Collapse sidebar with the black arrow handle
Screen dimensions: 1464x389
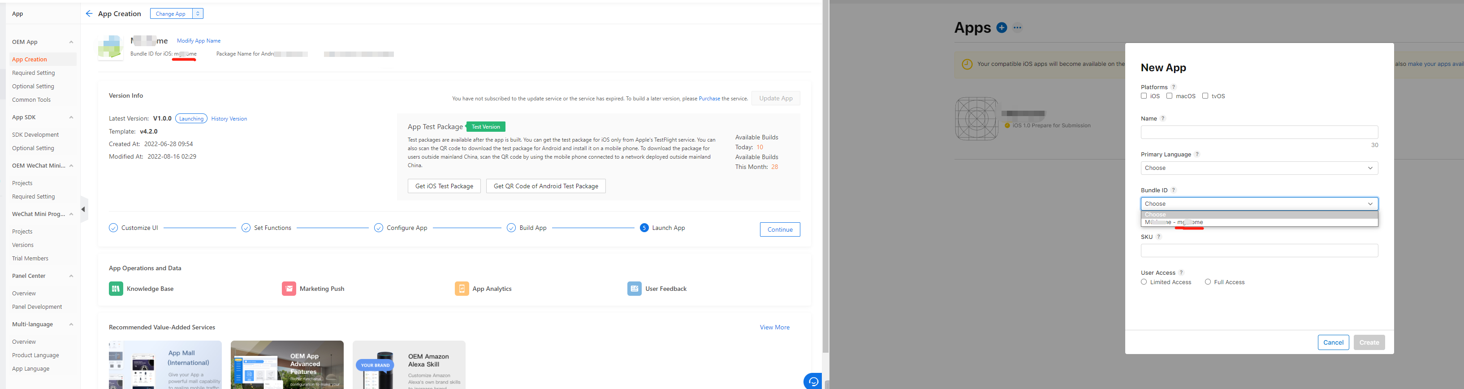[83, 209]
